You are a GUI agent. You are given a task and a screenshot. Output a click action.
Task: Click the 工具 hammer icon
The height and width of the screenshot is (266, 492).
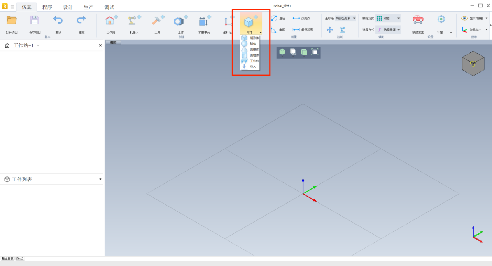click(158, 21)
